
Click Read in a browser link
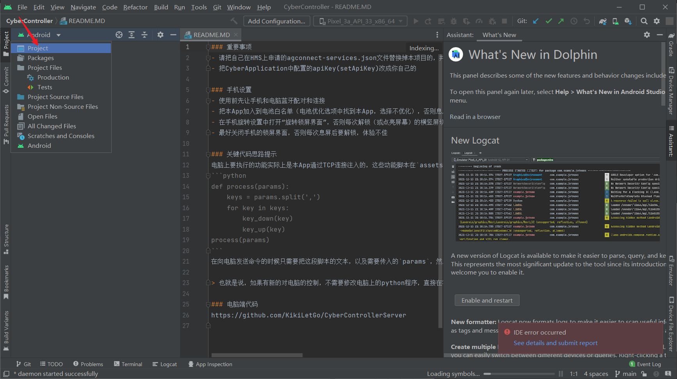tap(475, 117)
